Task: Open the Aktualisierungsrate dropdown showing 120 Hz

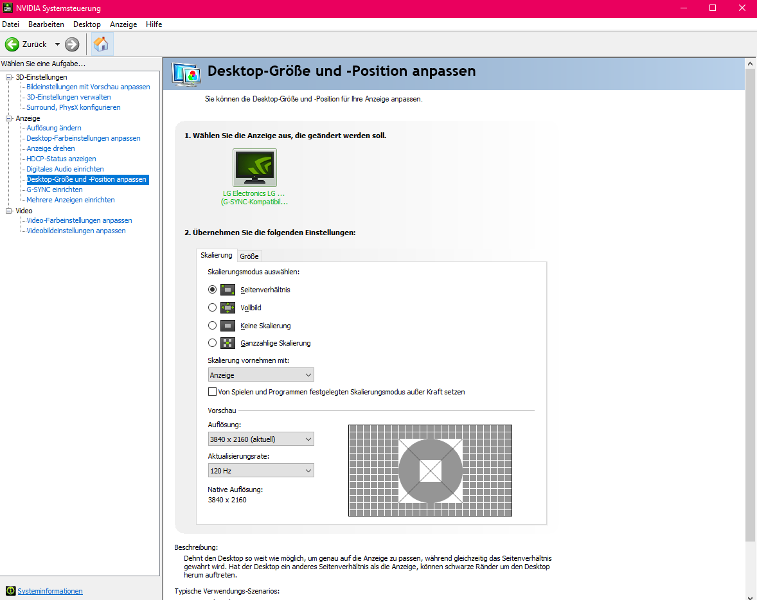Action: pos(261,471)
